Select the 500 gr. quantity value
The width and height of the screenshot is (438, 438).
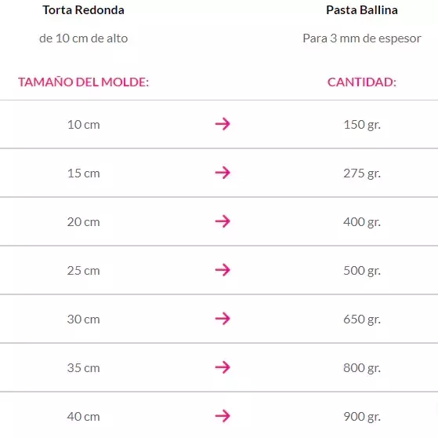[362, 271]
